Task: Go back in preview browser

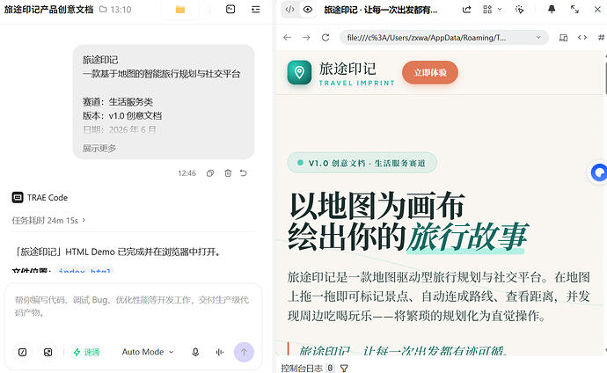Action: [288, 38]
